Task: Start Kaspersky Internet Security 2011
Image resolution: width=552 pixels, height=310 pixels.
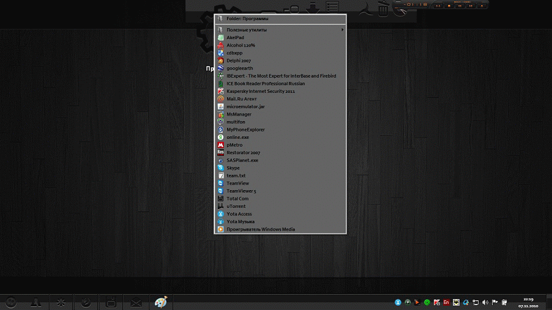Action: (x=260, y=91)
